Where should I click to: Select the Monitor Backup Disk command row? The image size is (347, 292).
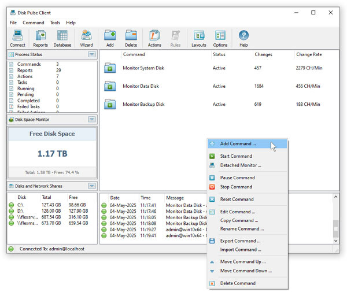pyautogui.click(x=219, y=104)
